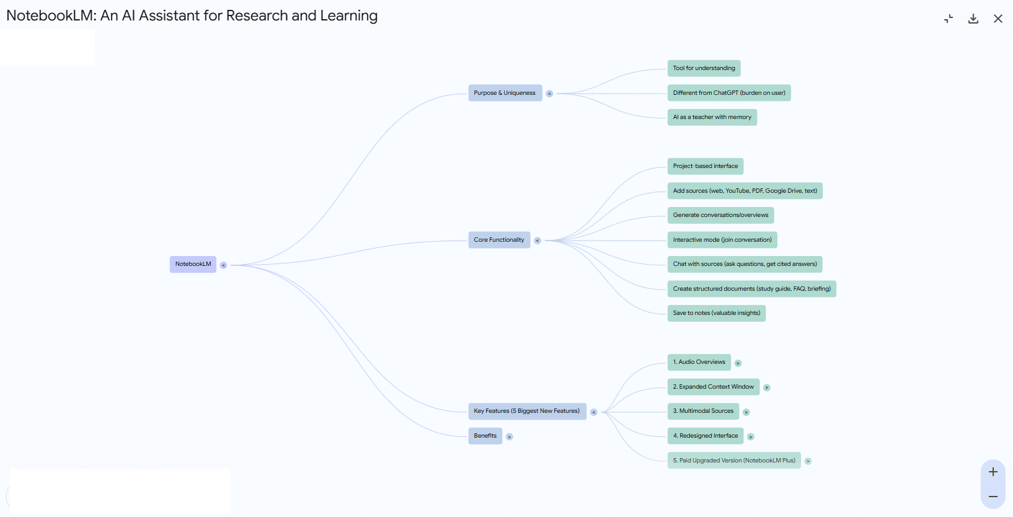Select the 1. Audio Overviews node
Image resolution: width=1013 pixels, height=517 pixels.
pos(699,362)
